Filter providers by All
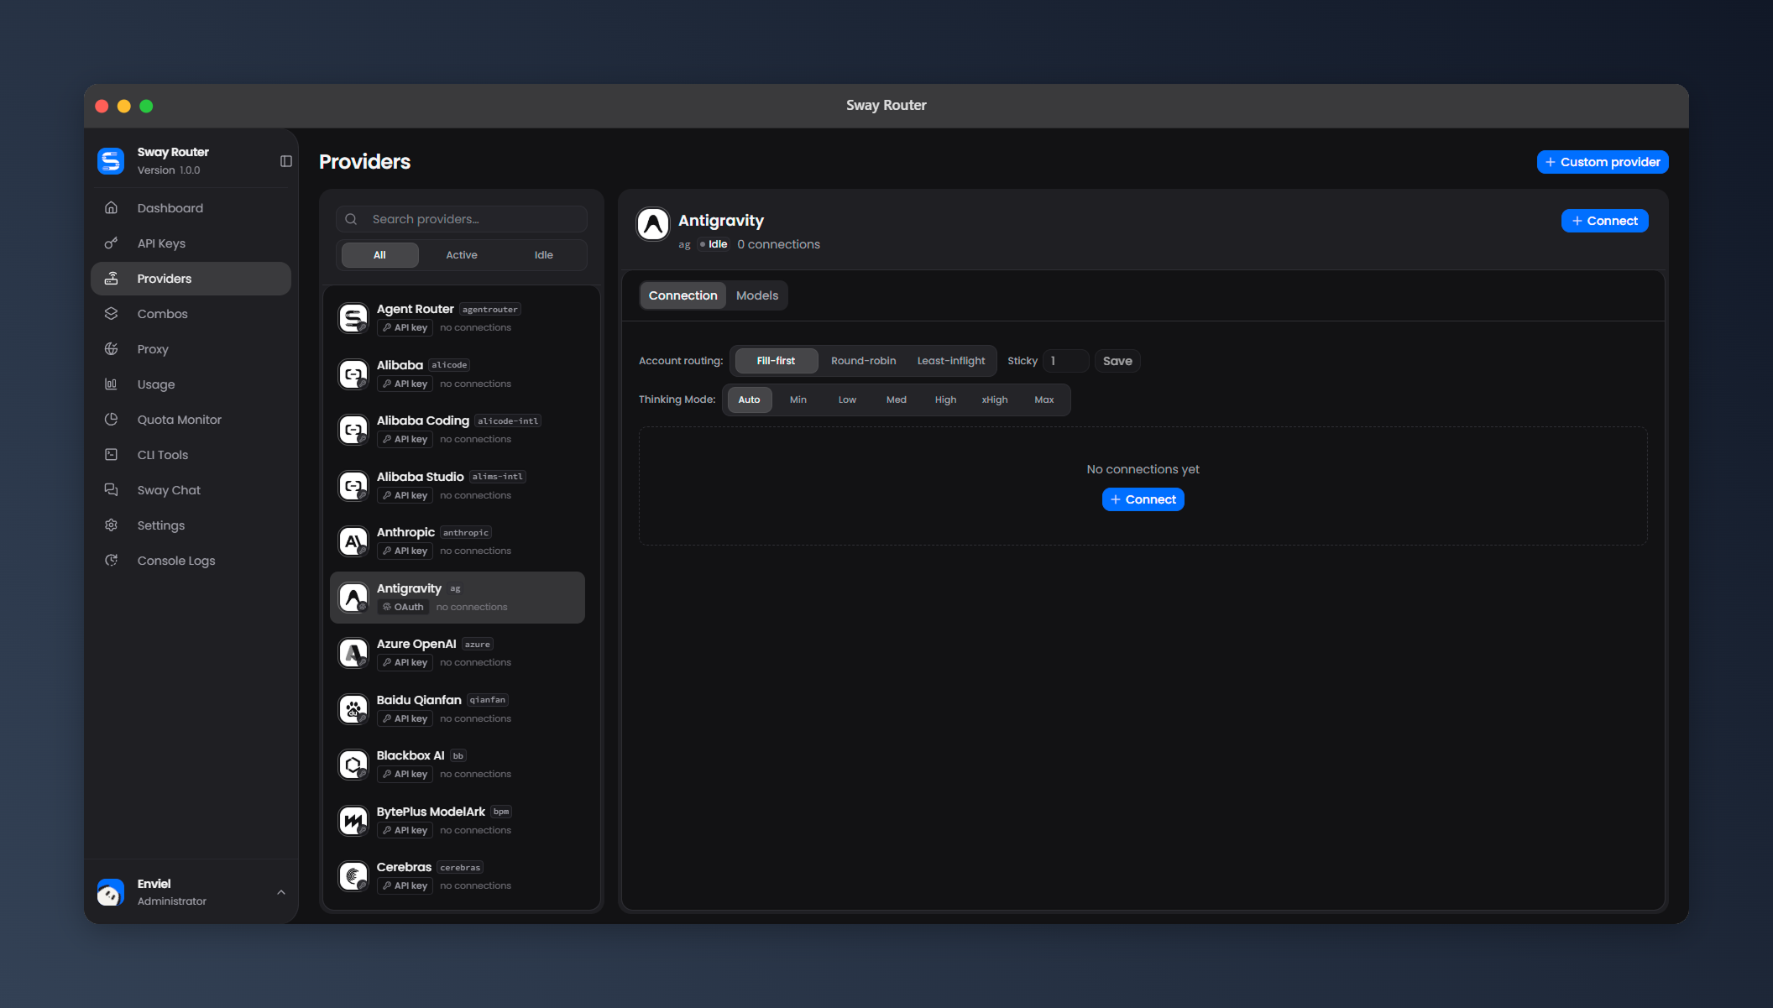The width and height of the screenshot is (1773, 1008). [379, 255]
